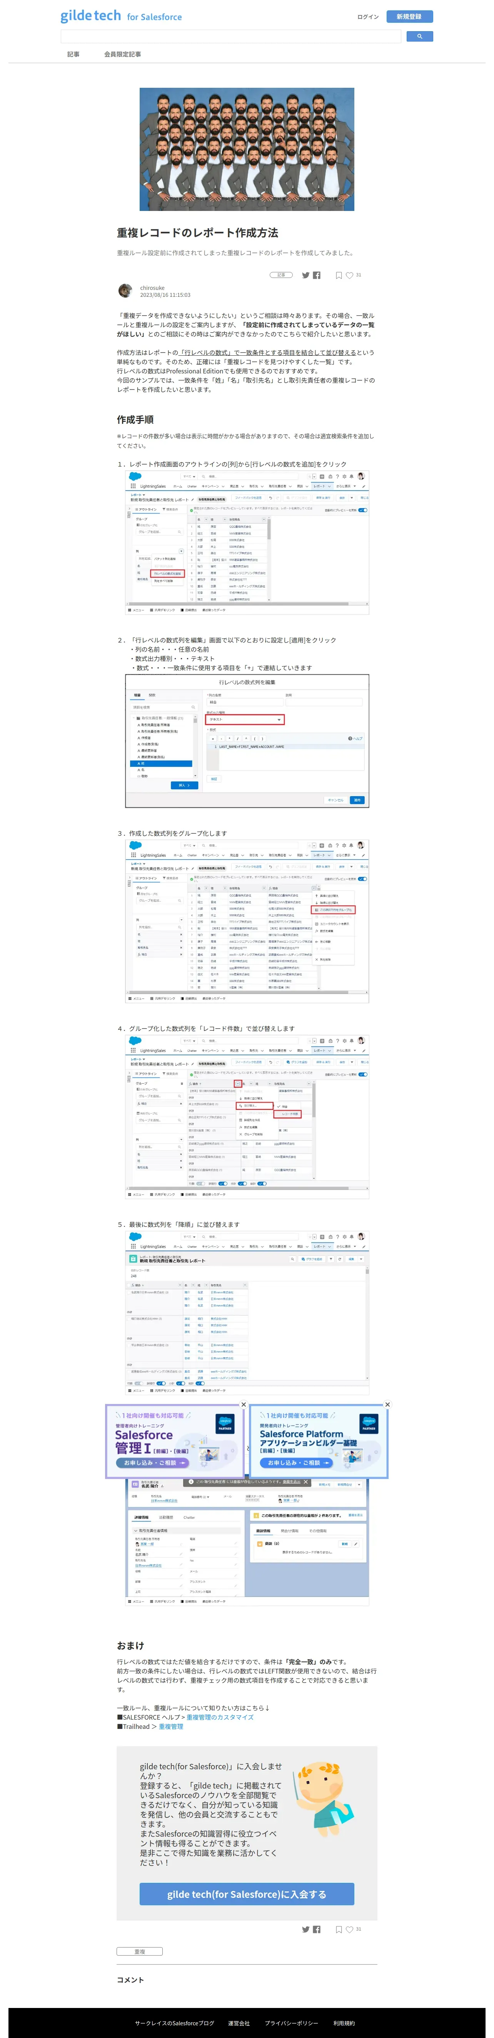The width and height of the screenshot is (494, 2038).
Task: Bookmark the article with bottom bookmark icon
Action: coord(338,1929)
